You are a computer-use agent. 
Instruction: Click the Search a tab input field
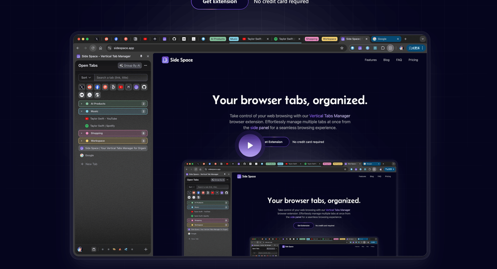point(121,78)
